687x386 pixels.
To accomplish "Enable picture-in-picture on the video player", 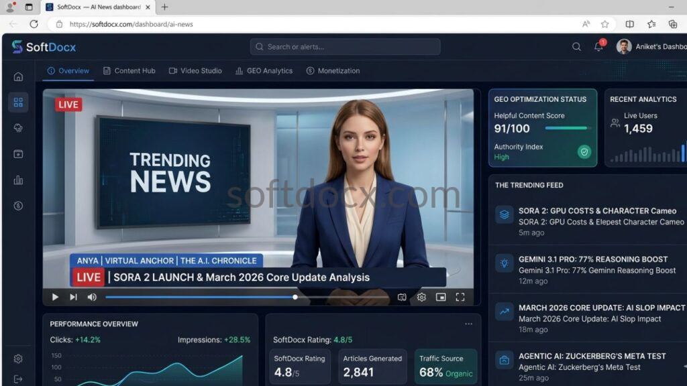I will click(x=441, y=297).
